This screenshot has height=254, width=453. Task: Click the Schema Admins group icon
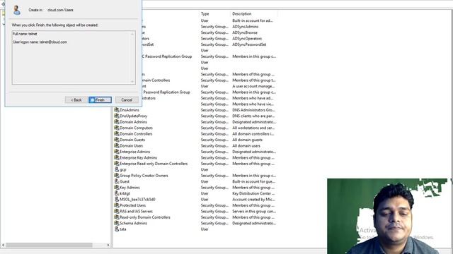point(117,223)
